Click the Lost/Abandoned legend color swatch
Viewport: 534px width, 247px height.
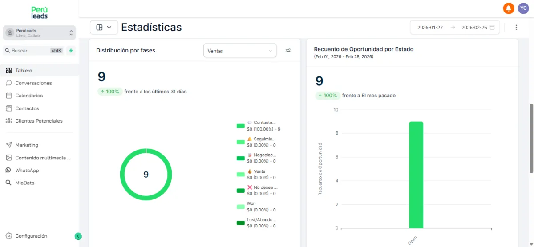point(241,223)
